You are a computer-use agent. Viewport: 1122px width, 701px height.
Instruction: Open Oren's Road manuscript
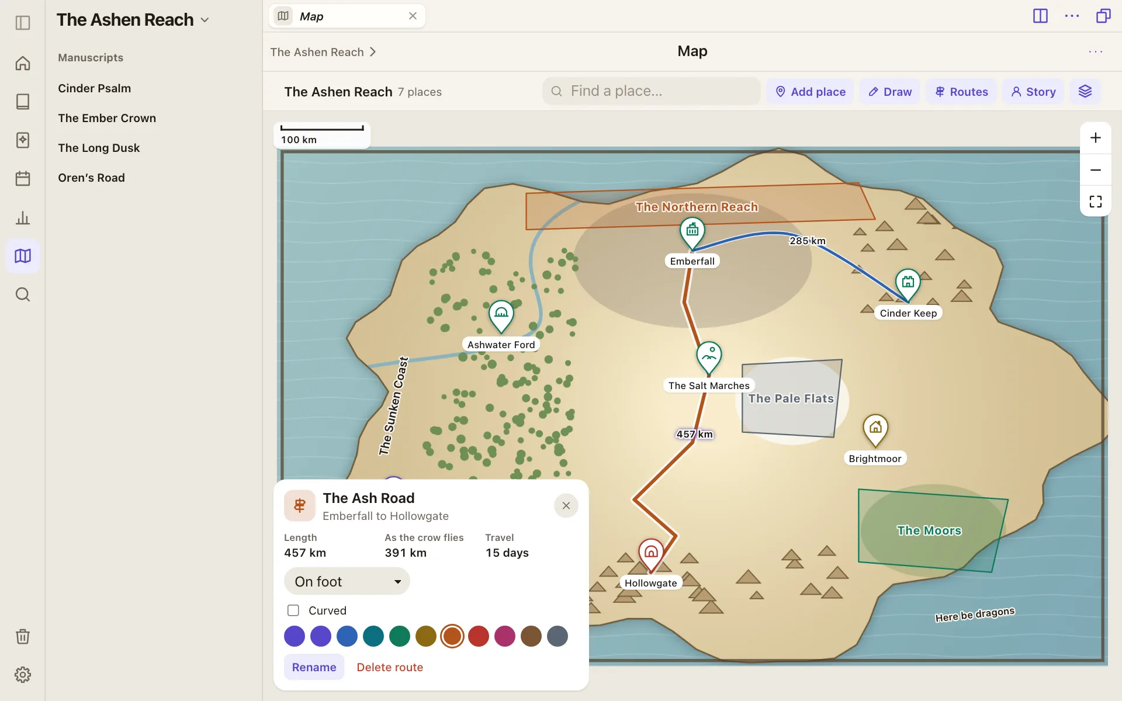(91, 178)
